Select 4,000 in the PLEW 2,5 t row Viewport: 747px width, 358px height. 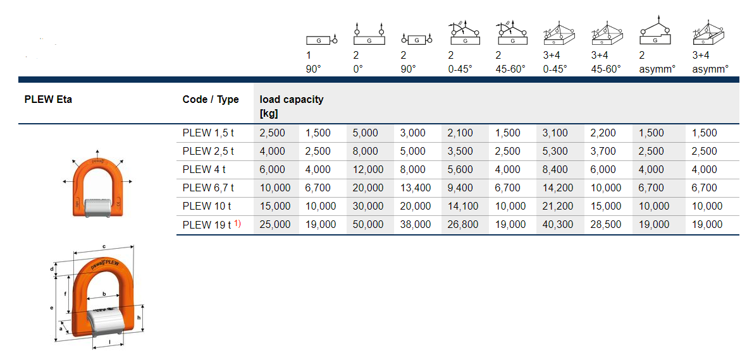point(273,152)
